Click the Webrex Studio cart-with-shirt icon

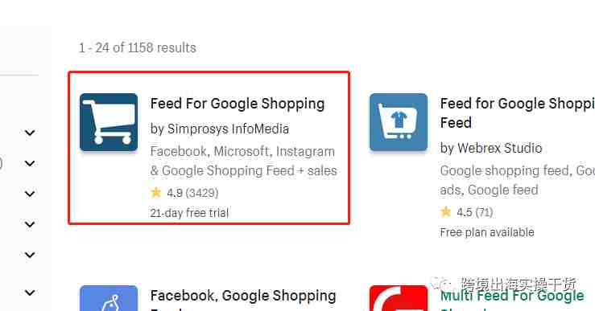pos(399,122)
